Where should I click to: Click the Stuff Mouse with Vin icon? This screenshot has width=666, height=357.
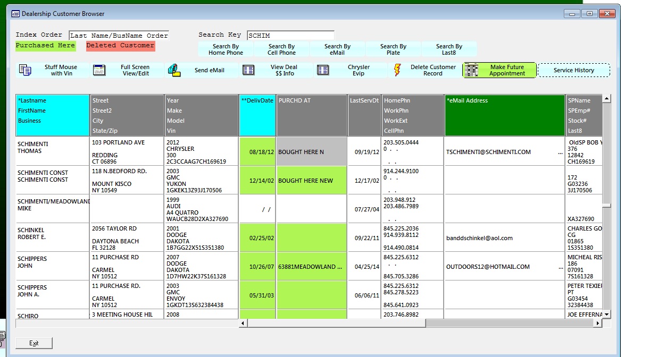tap(25, 70)
